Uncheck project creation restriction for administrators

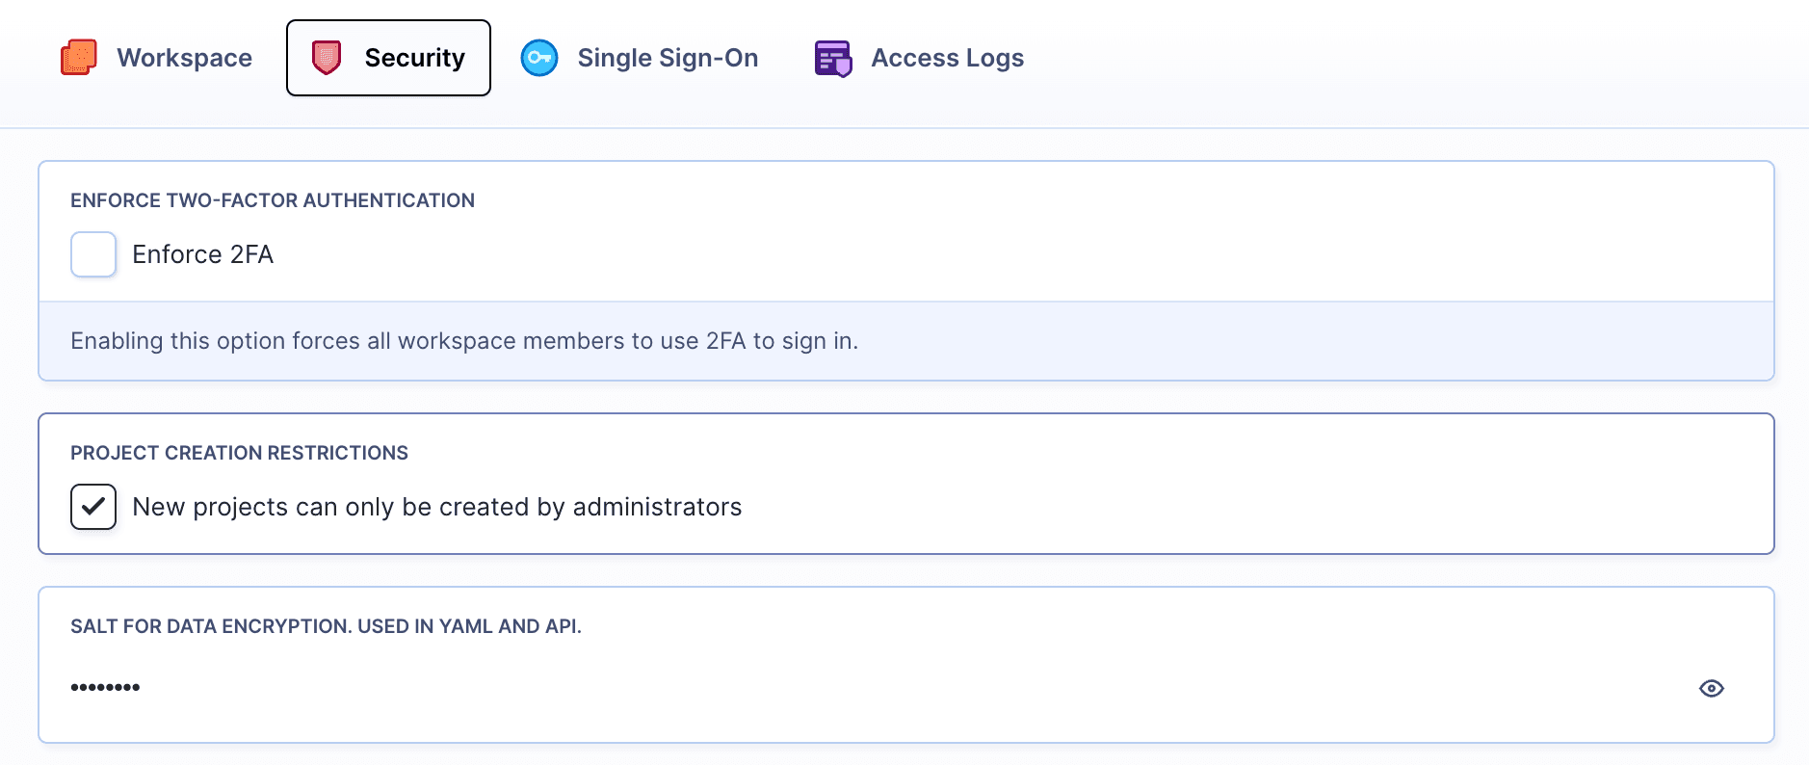point(92,506)
